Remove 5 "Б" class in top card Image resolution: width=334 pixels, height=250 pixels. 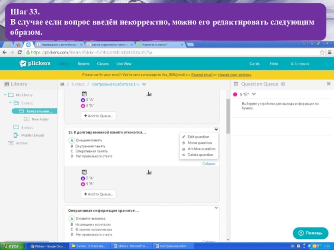(x=83, y=106)
